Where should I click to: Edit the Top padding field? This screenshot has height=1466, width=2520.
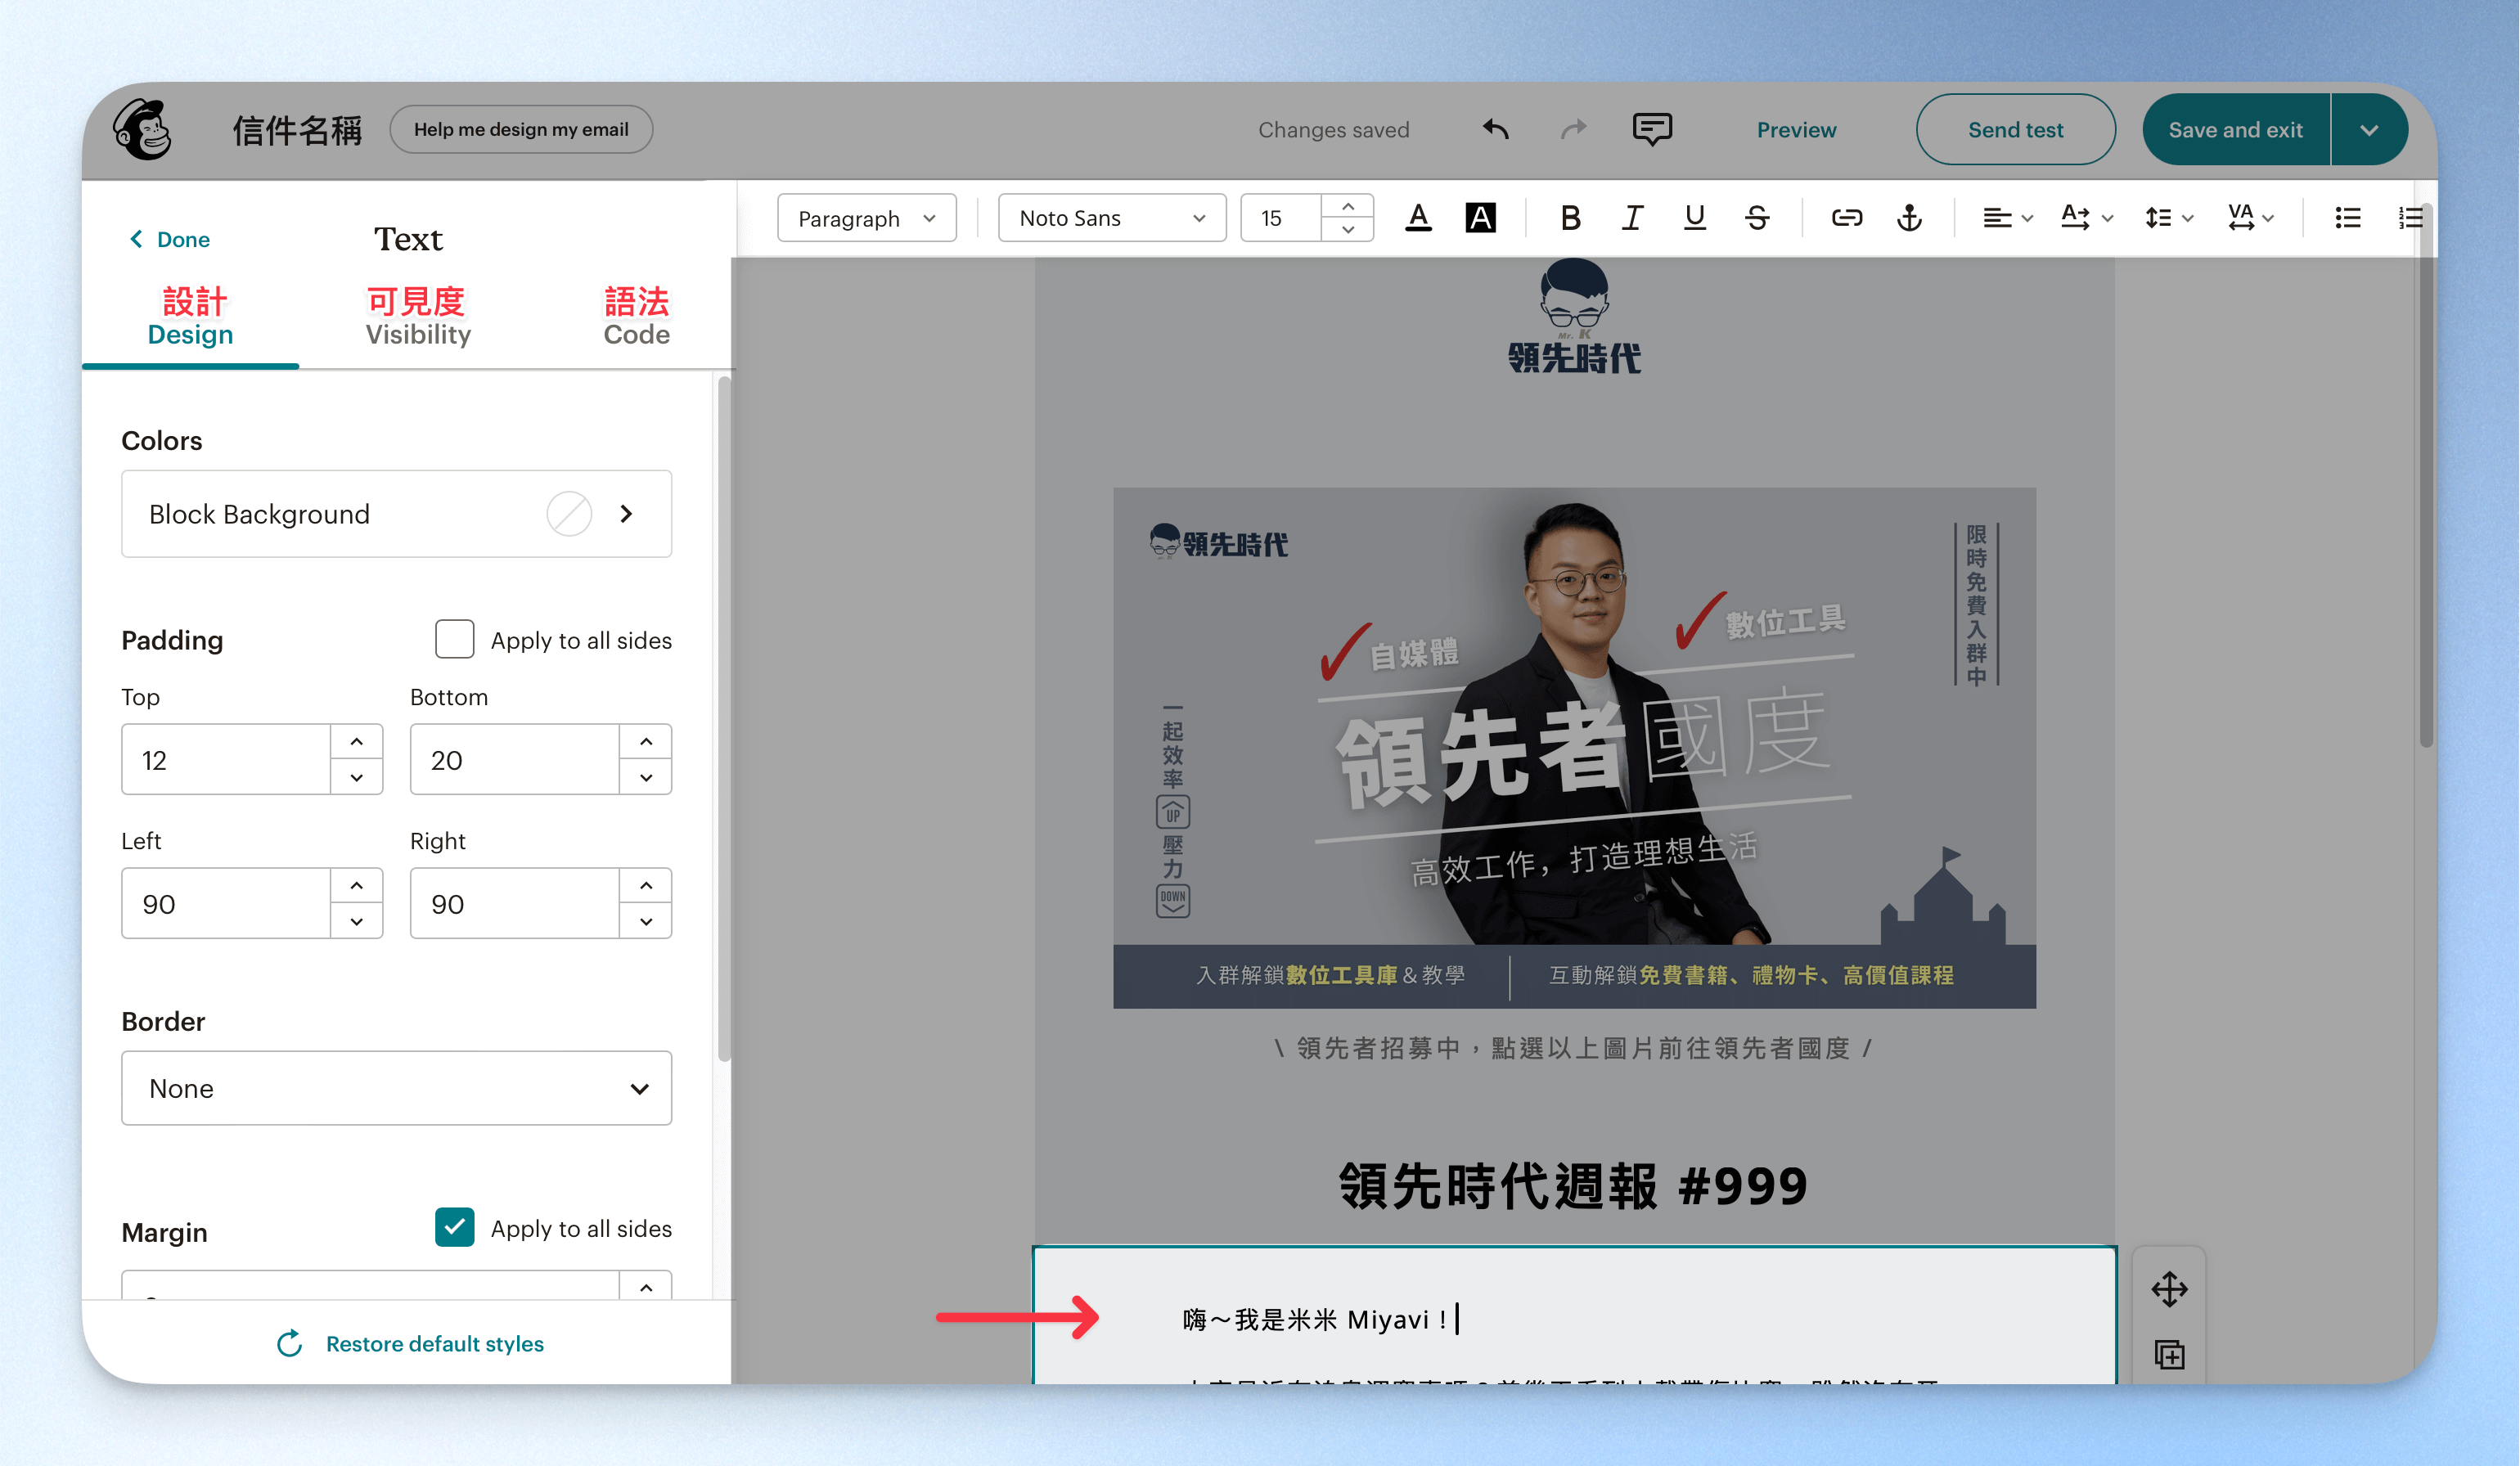tap(226, 759)
